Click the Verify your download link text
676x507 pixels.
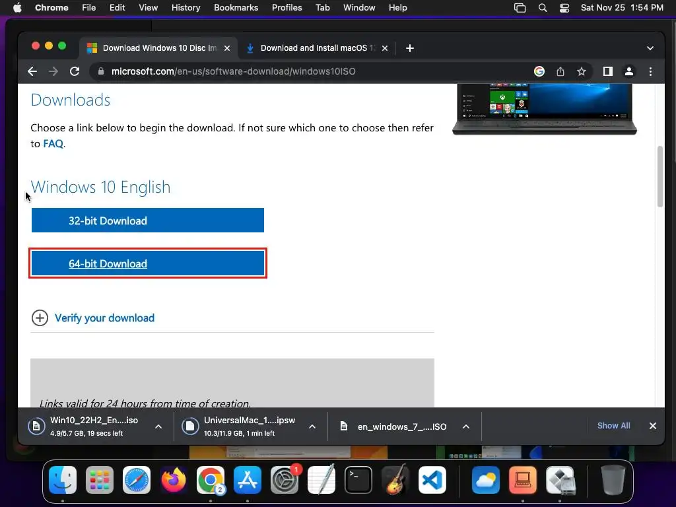(104, 318)
